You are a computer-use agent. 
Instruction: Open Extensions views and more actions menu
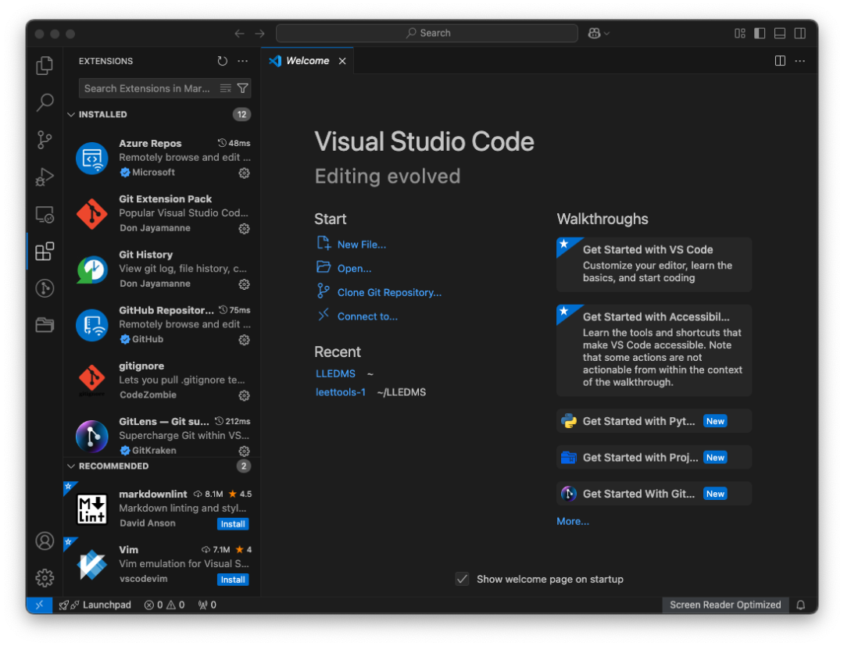(243, 61)
